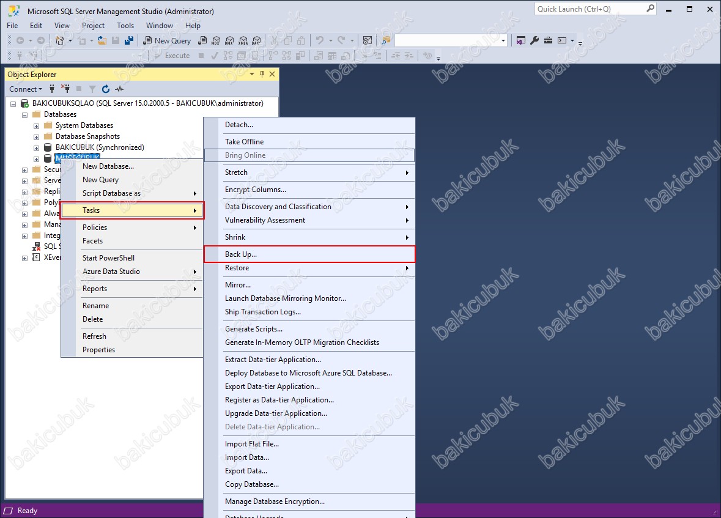Choose Rename in the context menu

click(x=133, y=305)
